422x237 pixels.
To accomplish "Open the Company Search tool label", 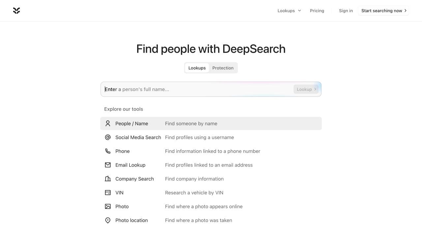I will click(135, 179).
